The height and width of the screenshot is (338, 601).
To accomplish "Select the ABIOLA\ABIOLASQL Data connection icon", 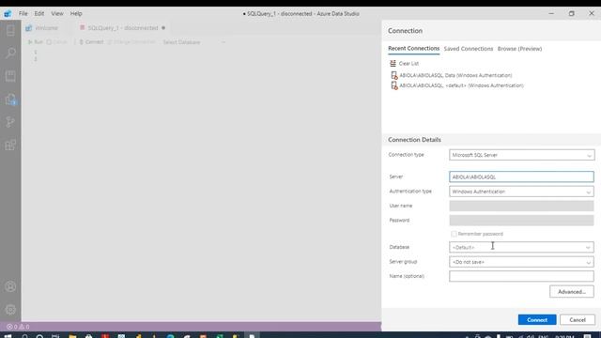I will click(393, 75).
